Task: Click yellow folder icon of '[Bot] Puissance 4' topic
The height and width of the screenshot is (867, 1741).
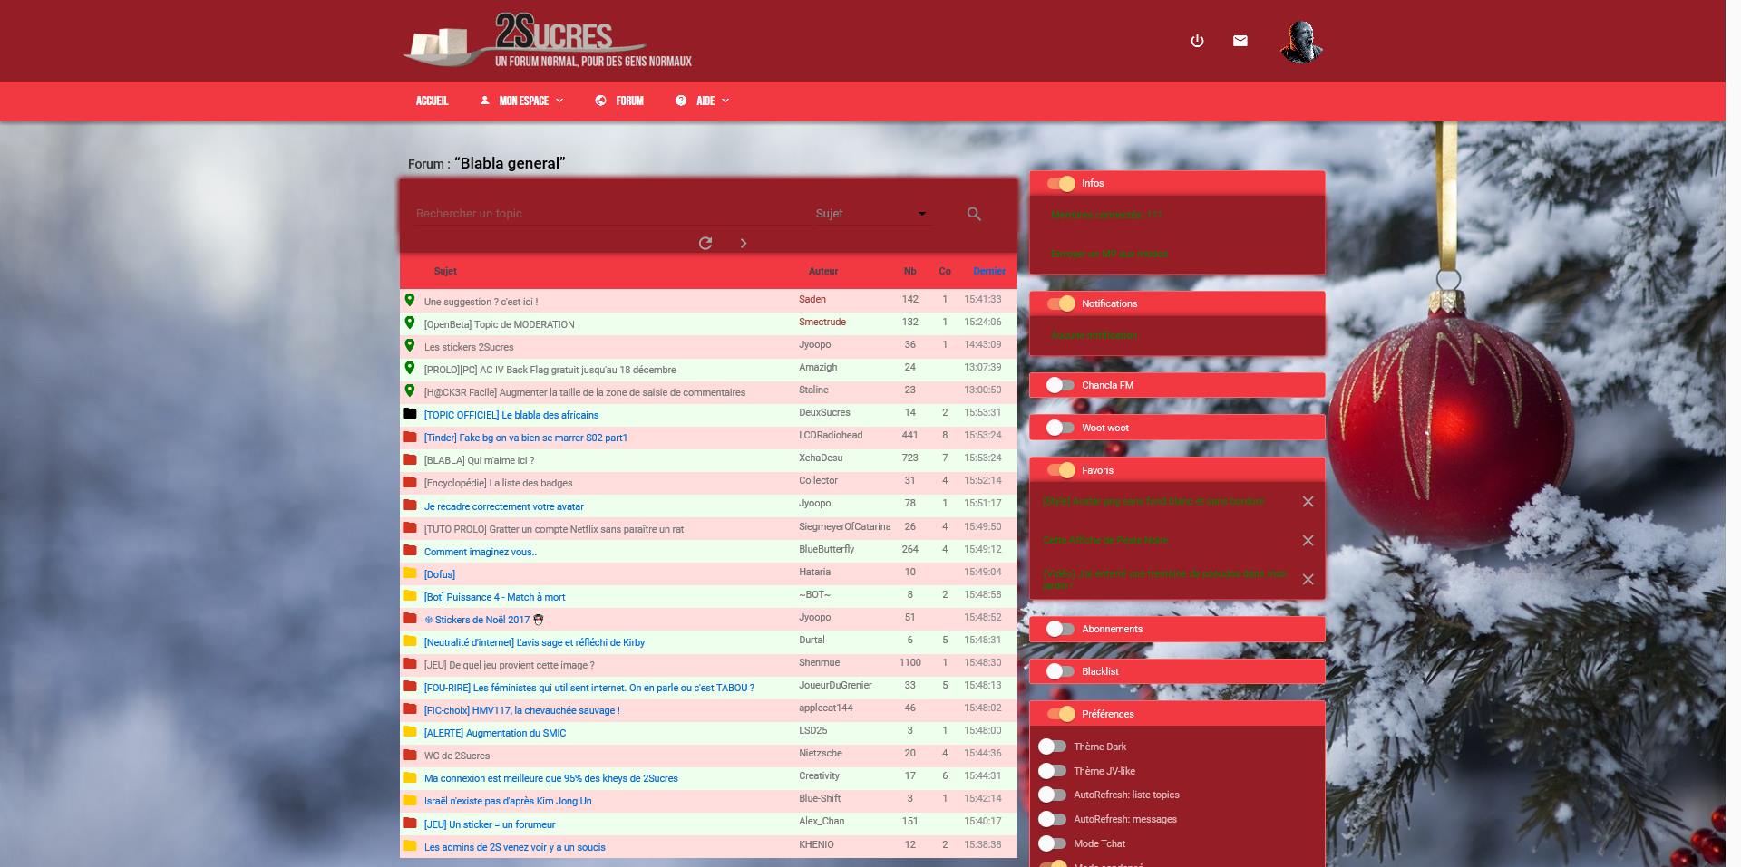Action: (x=410, y=595)
